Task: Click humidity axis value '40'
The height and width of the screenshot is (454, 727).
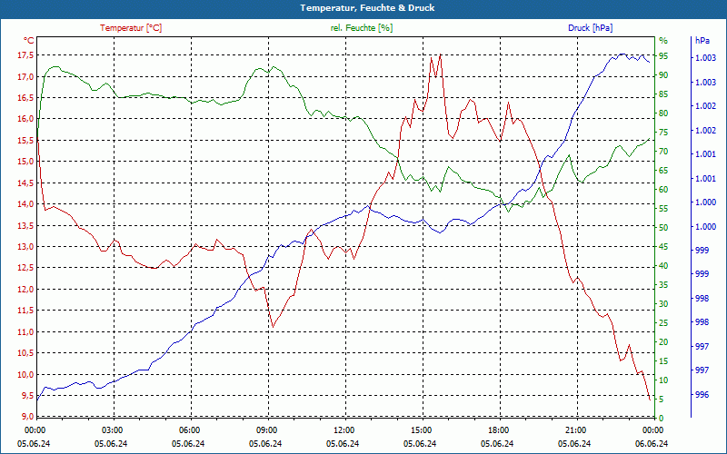Action: (663, 266)
